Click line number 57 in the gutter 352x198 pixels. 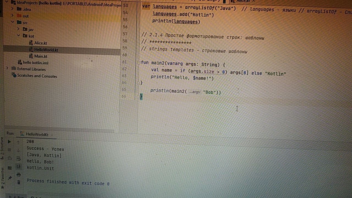[x=125, y=34]
